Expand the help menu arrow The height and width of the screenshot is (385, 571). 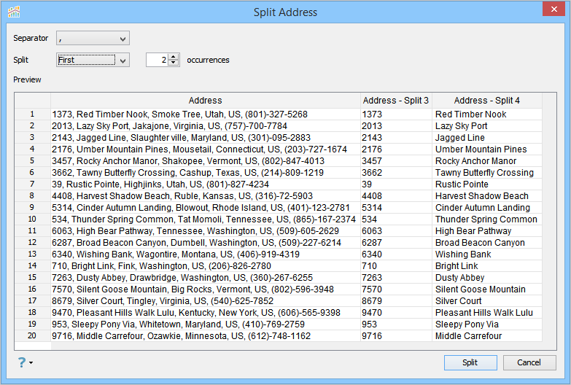click(31, 363)
